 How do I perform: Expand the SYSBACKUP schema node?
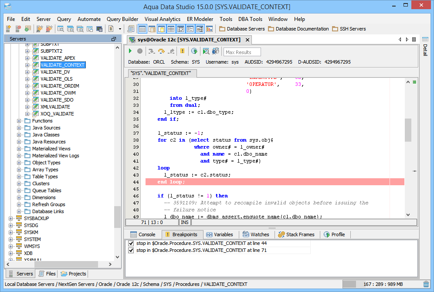(x=11, y=218)
